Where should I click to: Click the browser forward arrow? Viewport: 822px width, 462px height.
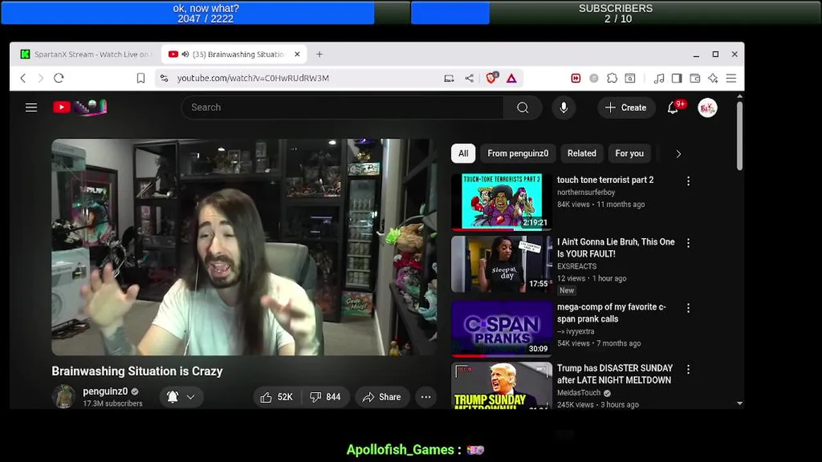coord(40,78)
